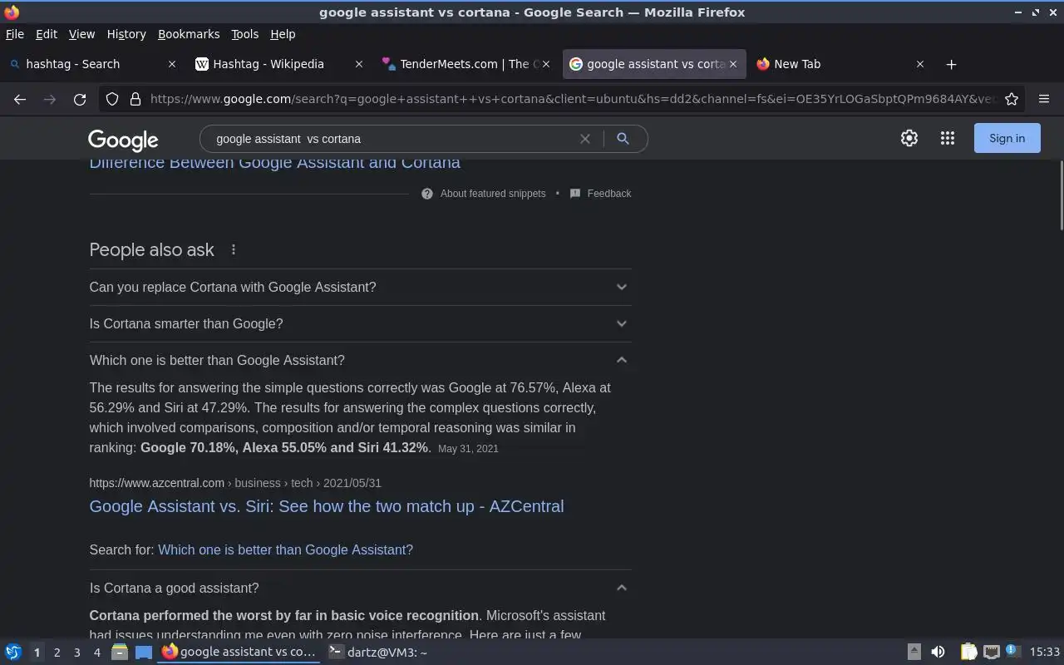This screenshot has height=665, width=1064.
Task: Click the clock showing 15:33
Action: [x=1044, y=653]
